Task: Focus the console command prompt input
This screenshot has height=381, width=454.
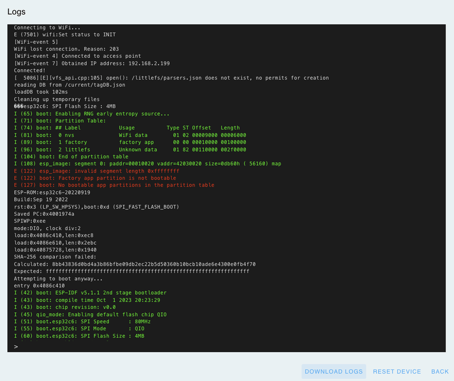Action: [x=226, y=346]
